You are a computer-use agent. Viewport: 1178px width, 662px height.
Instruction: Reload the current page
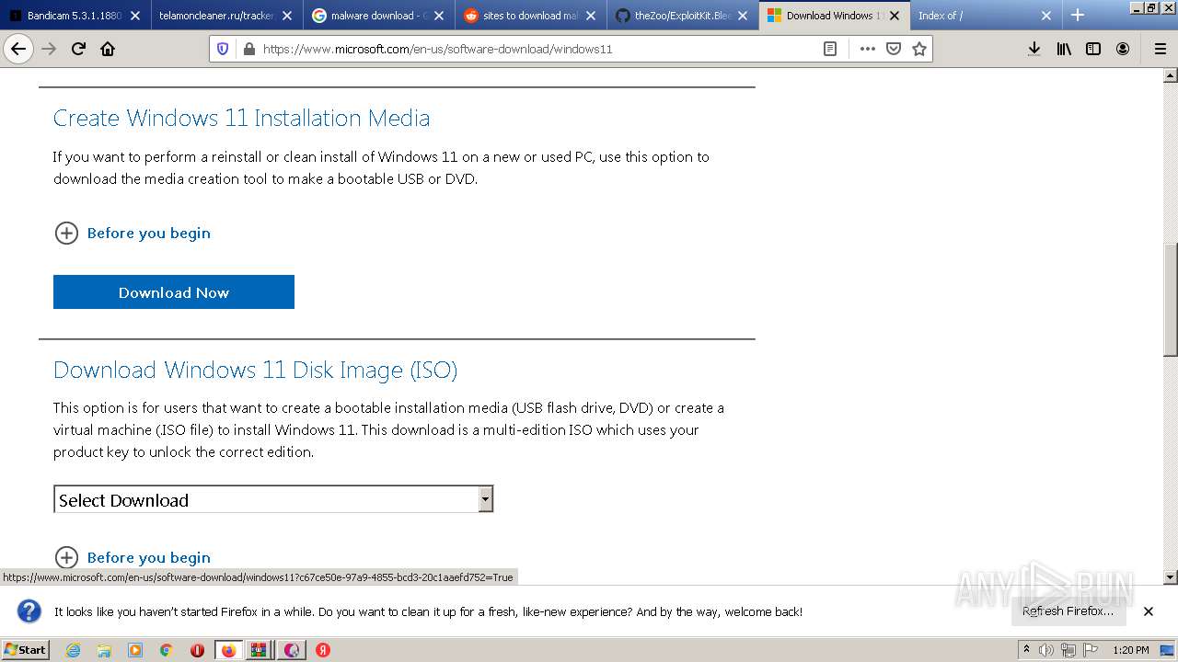[78, 49]
